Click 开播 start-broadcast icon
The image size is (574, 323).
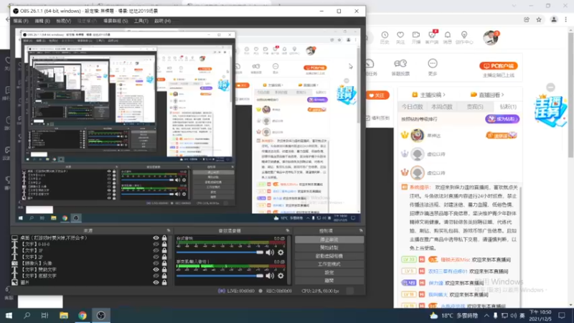point(416,37)
